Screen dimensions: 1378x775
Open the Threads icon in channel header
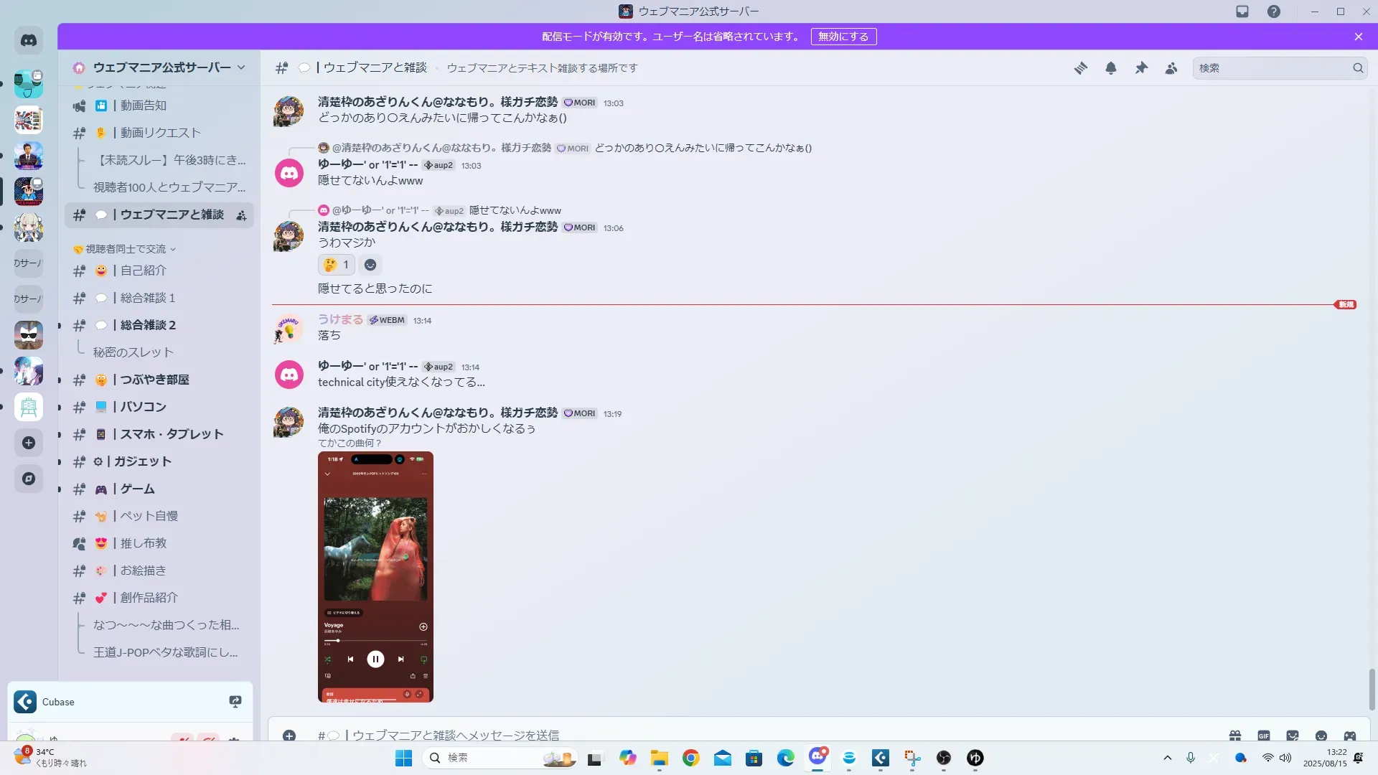click(x=1080, y=68)
